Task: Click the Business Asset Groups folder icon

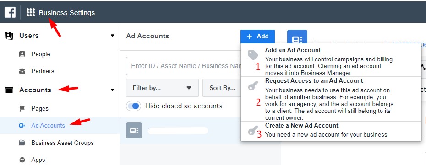Action: coord(22,143)
